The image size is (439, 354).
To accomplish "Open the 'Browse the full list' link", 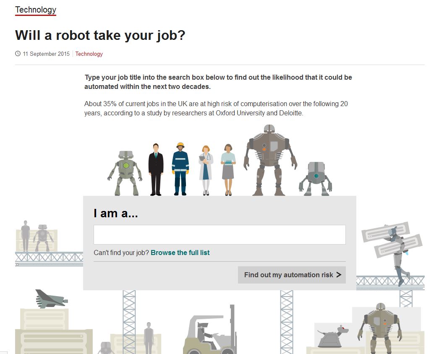I will [x=180, y=252].
